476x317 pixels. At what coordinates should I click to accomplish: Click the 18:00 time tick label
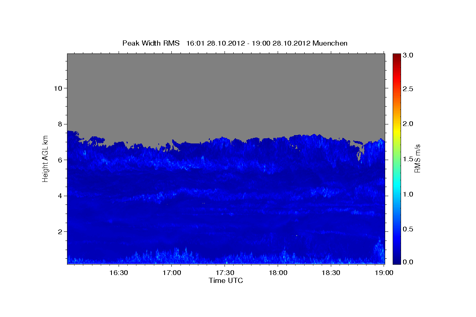(278, 273)
